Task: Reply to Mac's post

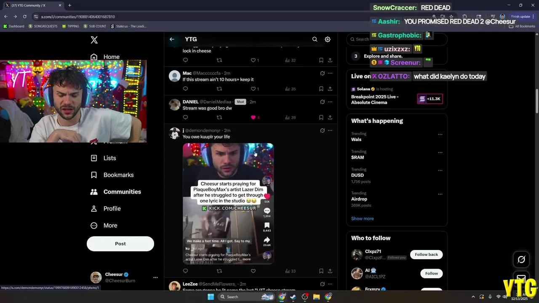Action: click(185, 89)
